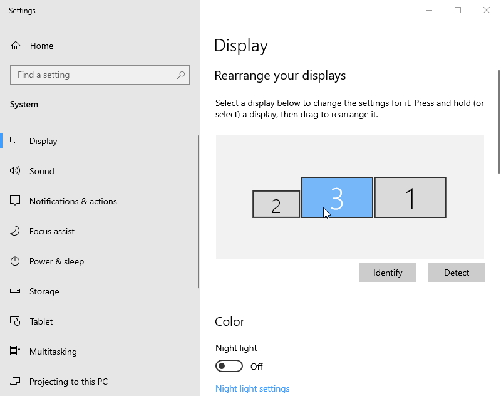
Task: Click the search magnifier icon
Action: (x=181, y=75)
